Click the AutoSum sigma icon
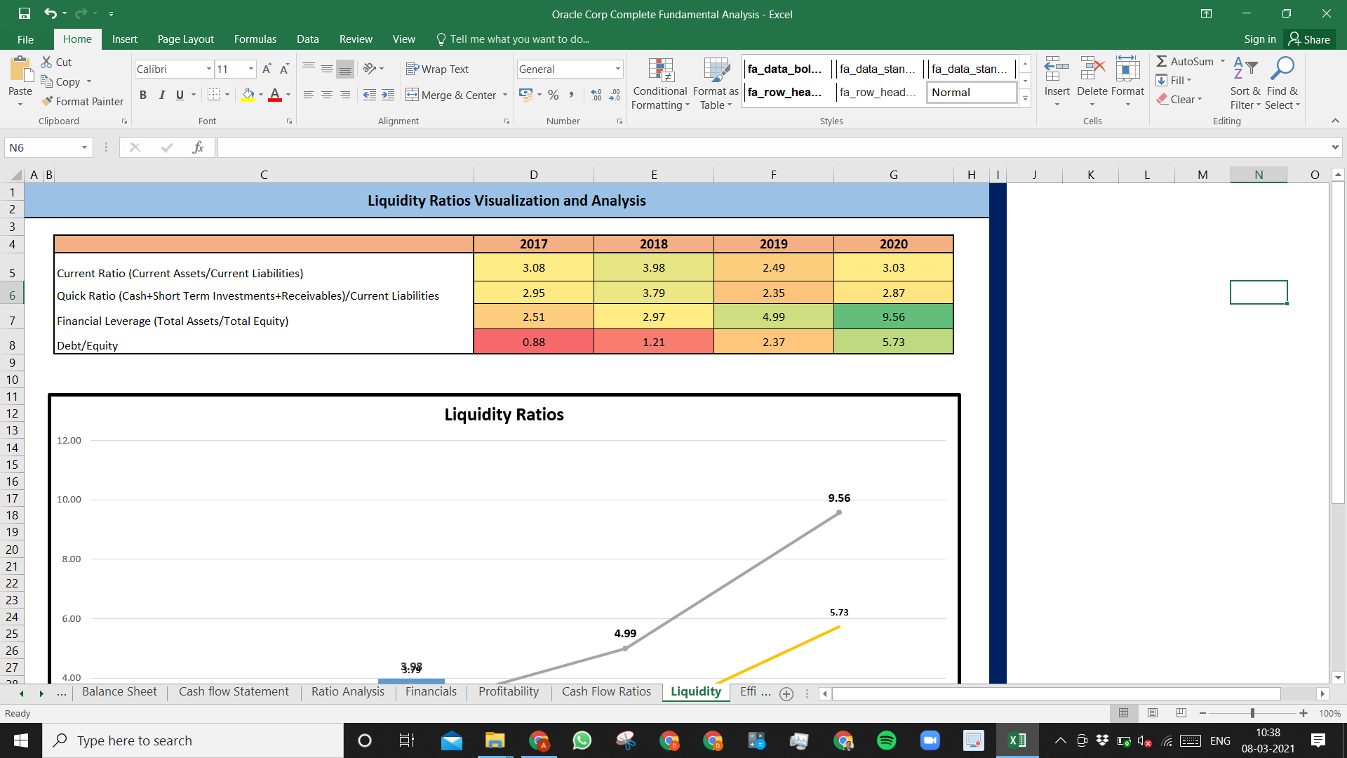1347x758 pixels. (x=1162, y=61)
